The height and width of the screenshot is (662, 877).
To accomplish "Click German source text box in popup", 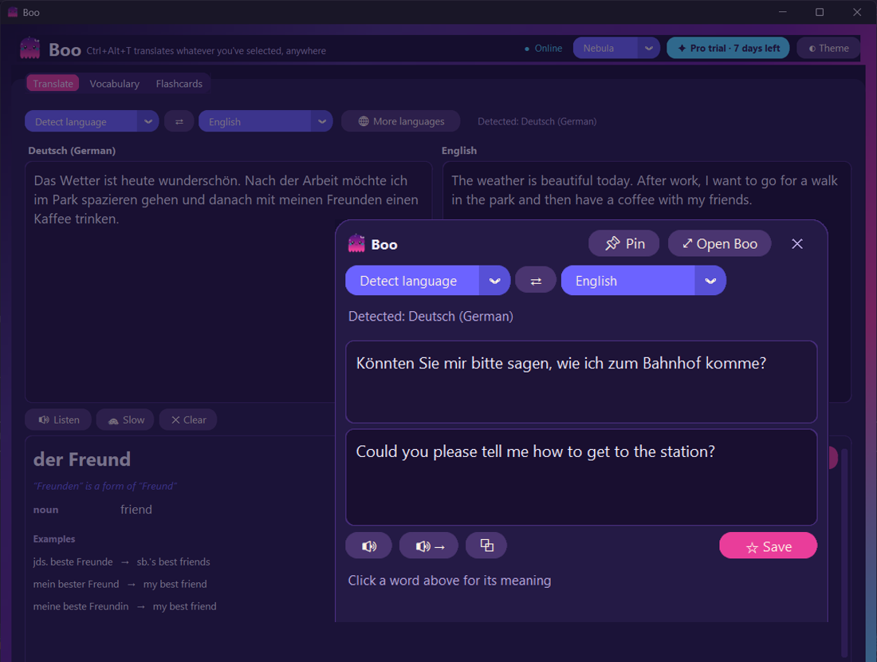I will click(x=581, y=381).
